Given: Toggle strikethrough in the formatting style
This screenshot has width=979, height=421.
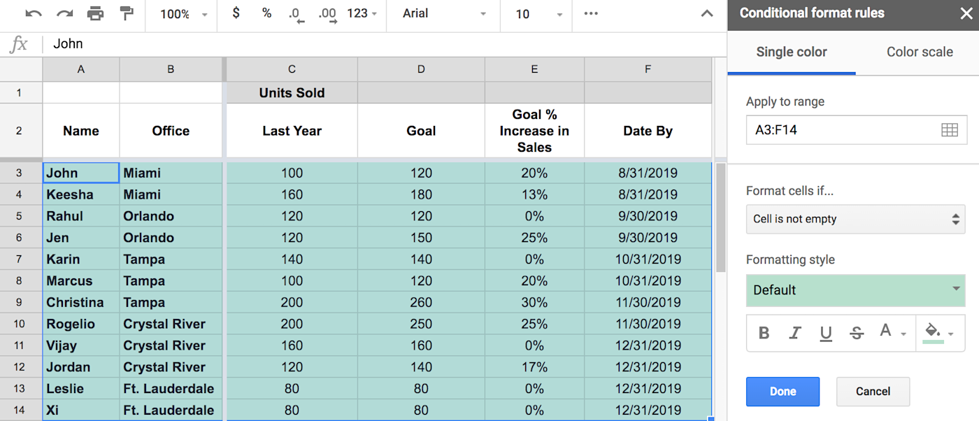Looking at the screenshot, I should point(857,334).
